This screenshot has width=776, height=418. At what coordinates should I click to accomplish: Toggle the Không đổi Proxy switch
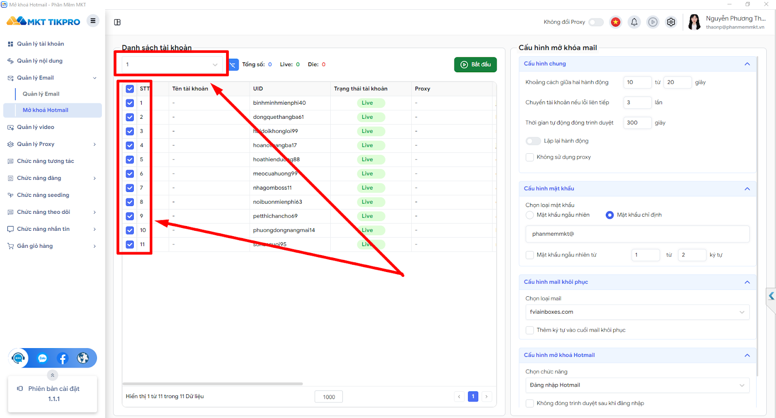[x=596, y=22]
